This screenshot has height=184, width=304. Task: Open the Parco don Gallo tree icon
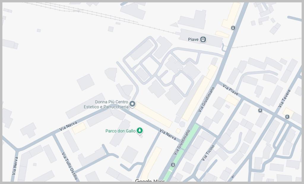140,131
